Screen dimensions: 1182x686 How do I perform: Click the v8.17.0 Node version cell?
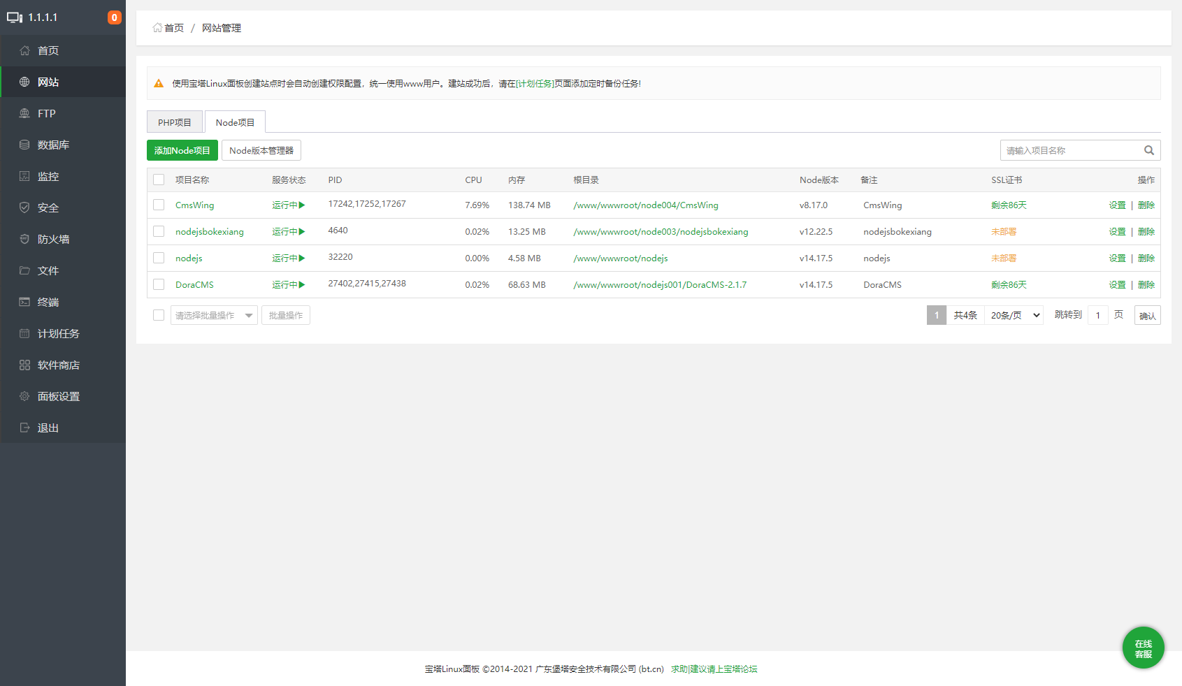coord(814,205)
